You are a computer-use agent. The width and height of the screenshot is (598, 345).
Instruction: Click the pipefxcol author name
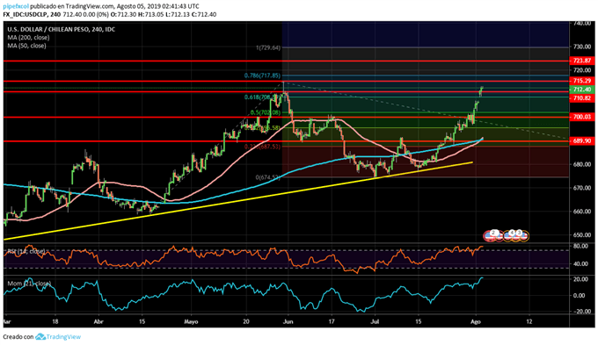(x=16, y=6)
